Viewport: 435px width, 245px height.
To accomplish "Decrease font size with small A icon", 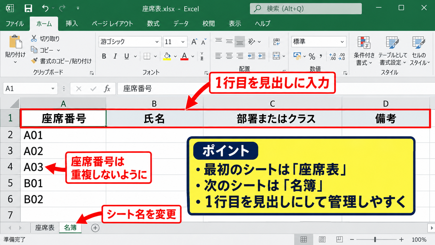I will pyautogui.click(x=204, y=42).
